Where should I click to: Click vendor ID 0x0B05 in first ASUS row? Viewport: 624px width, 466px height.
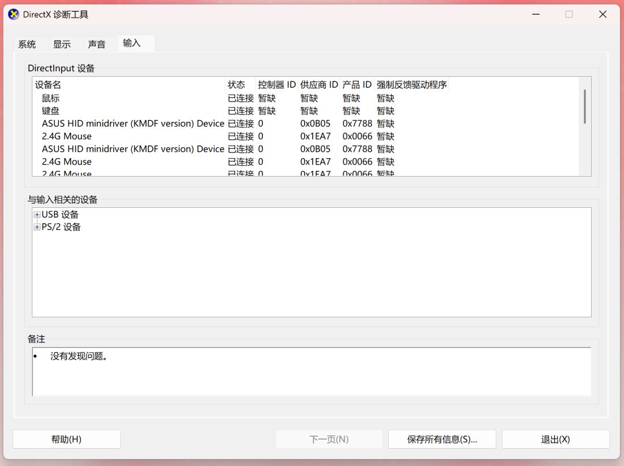pyautogui.click(x=315, y=124)
